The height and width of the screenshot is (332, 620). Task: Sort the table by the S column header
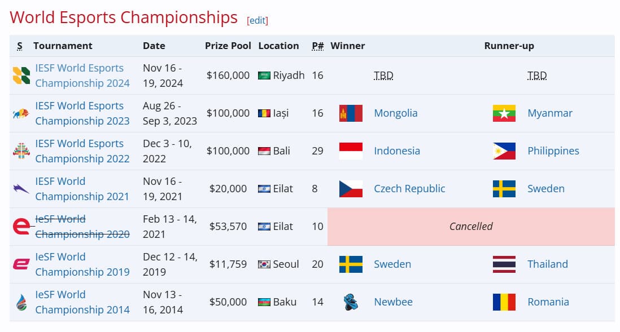(x=19, y=46)
